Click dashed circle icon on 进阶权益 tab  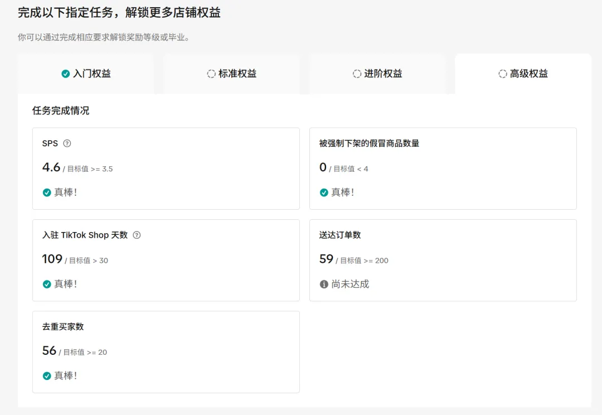coord(357,74)
